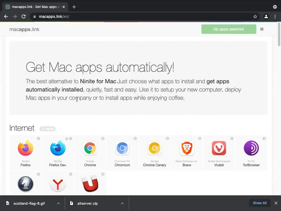
Task: Click the 'Ninite for Mac' bold text
Action: coord(98,81)
